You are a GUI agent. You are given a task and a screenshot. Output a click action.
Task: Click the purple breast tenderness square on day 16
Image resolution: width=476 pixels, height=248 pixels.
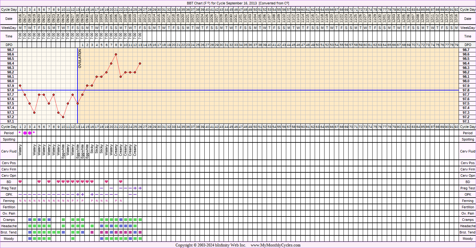pyautogui.click(x=92, y=232)
